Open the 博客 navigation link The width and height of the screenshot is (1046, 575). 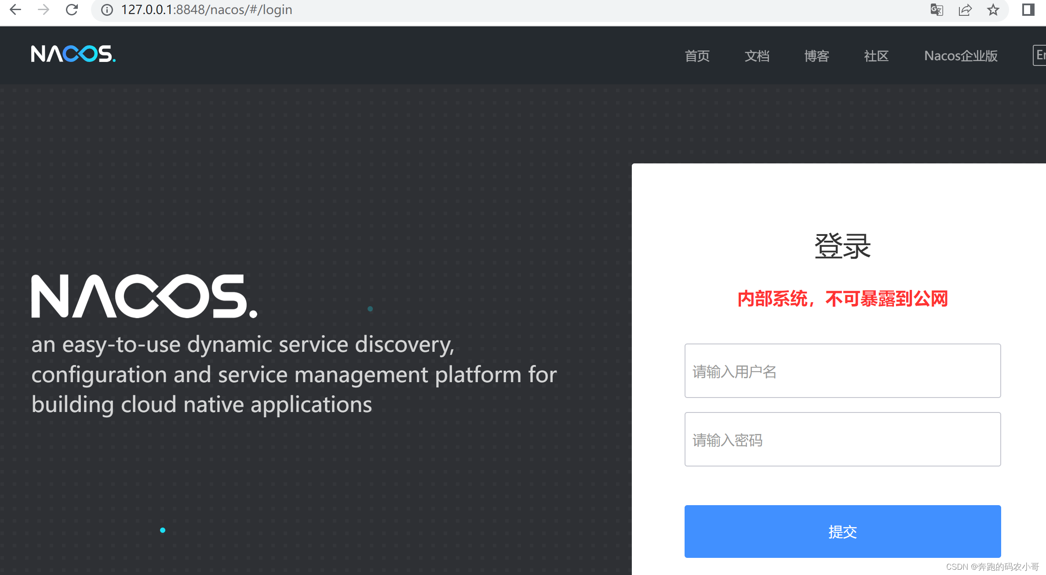click(816, 56)
